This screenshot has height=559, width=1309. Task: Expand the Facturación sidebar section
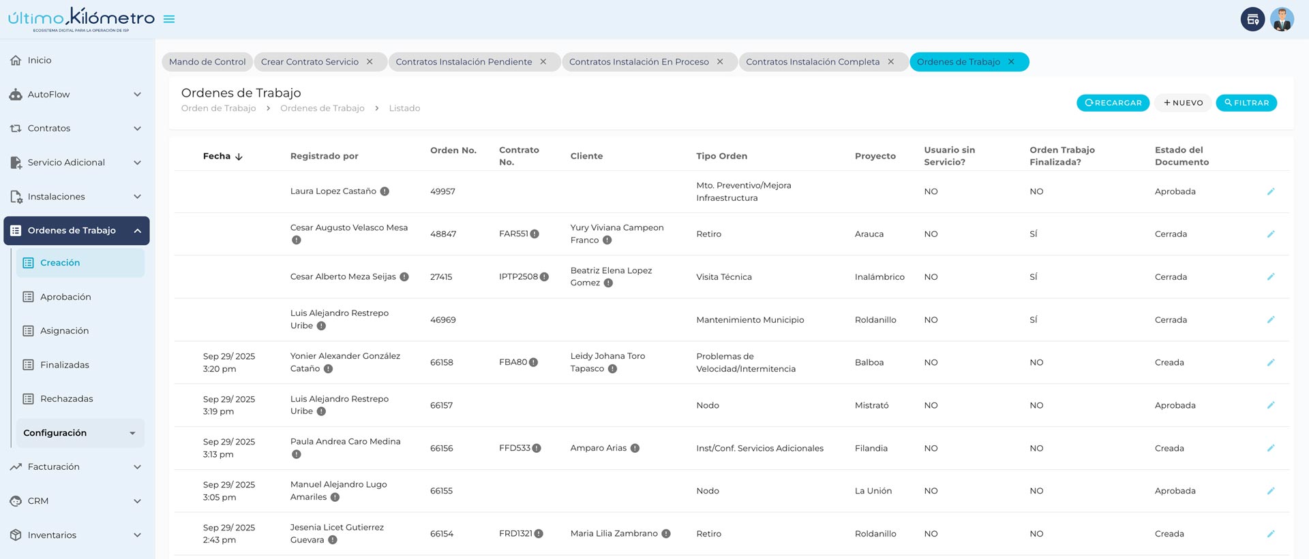76,467
